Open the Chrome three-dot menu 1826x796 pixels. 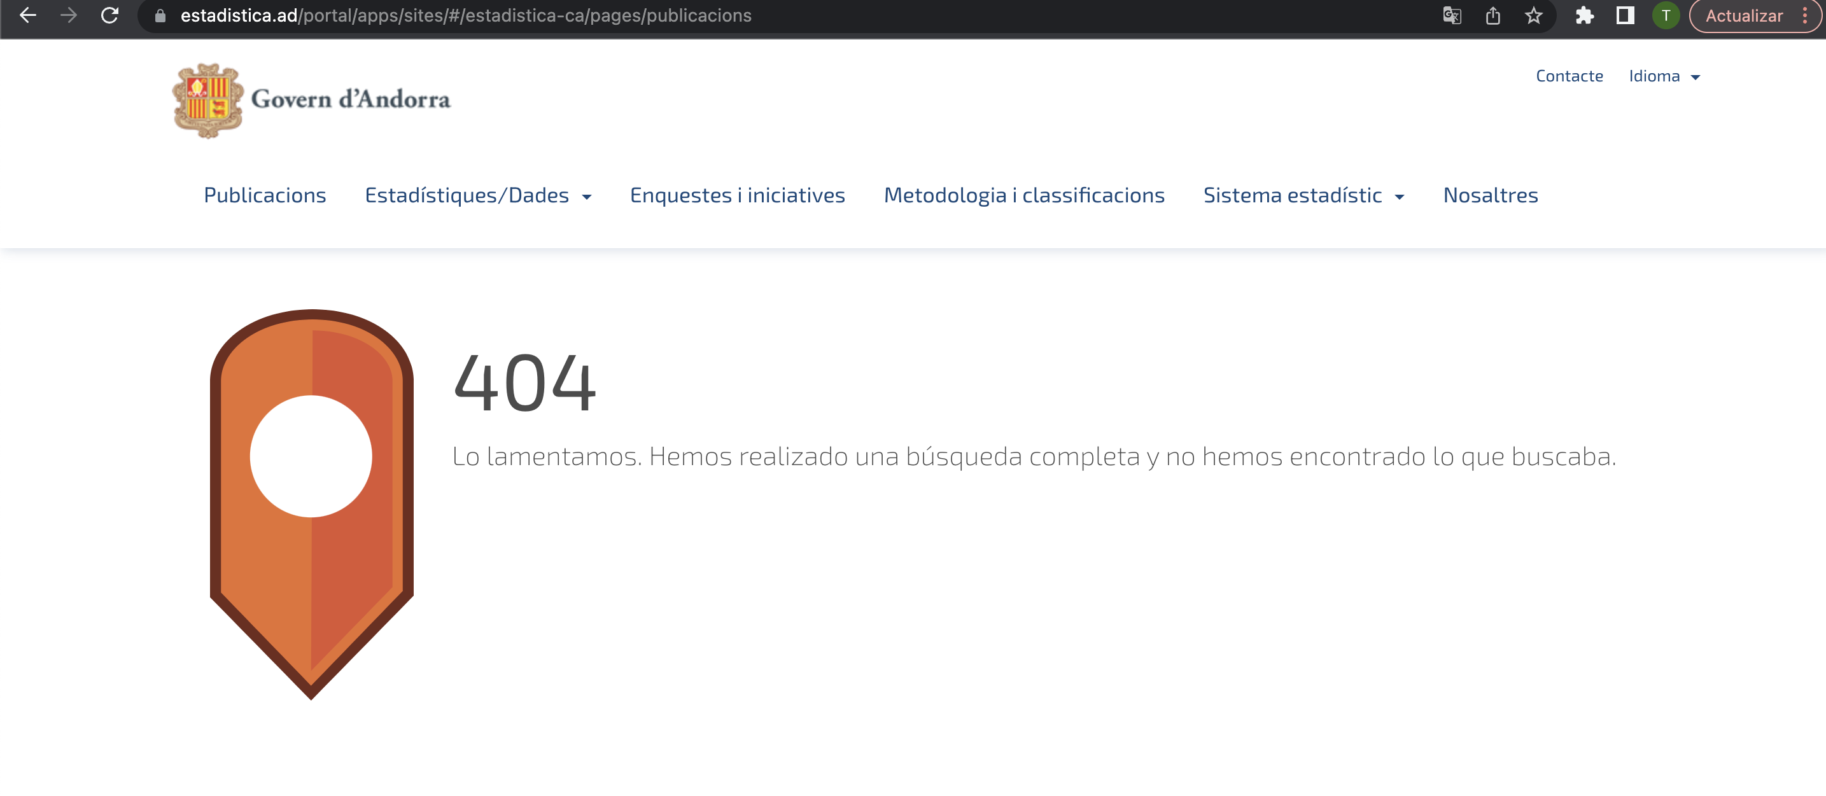(x=1805, y=16)
